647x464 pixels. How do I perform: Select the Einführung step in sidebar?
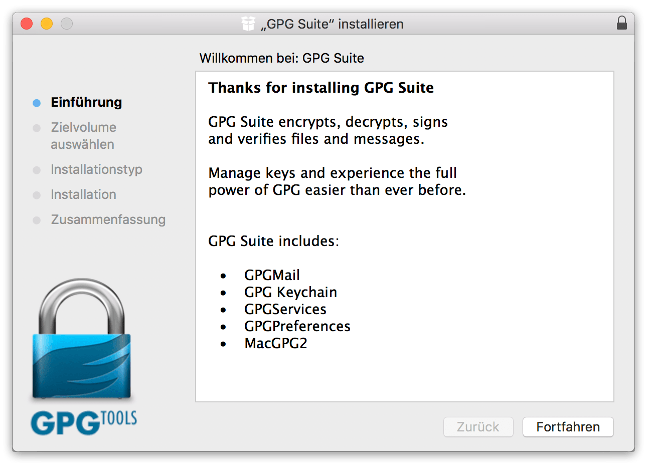86,102
